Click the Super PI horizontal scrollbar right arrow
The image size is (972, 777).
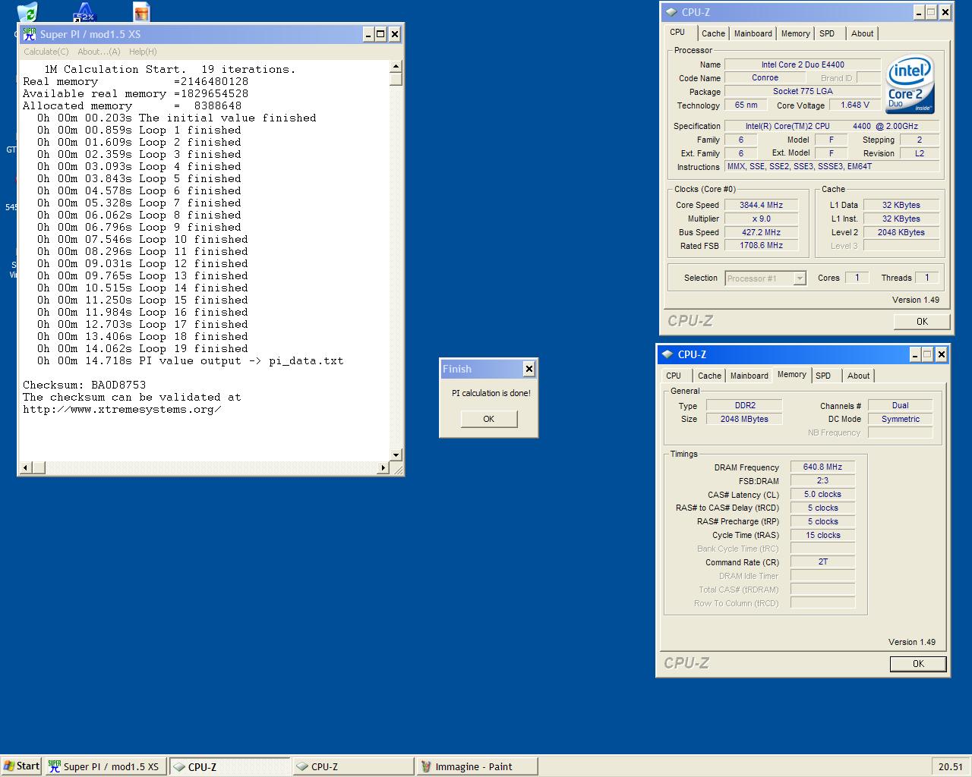(383, 467)
